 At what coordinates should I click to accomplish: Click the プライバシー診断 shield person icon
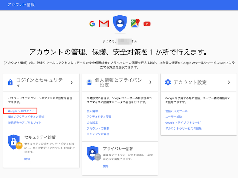click(94, 154)
